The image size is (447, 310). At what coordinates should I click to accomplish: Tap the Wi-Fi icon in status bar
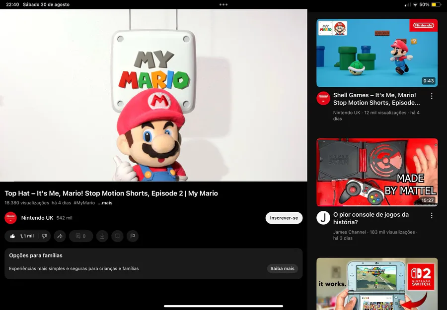pyautogui.click(x=415, y=4)
